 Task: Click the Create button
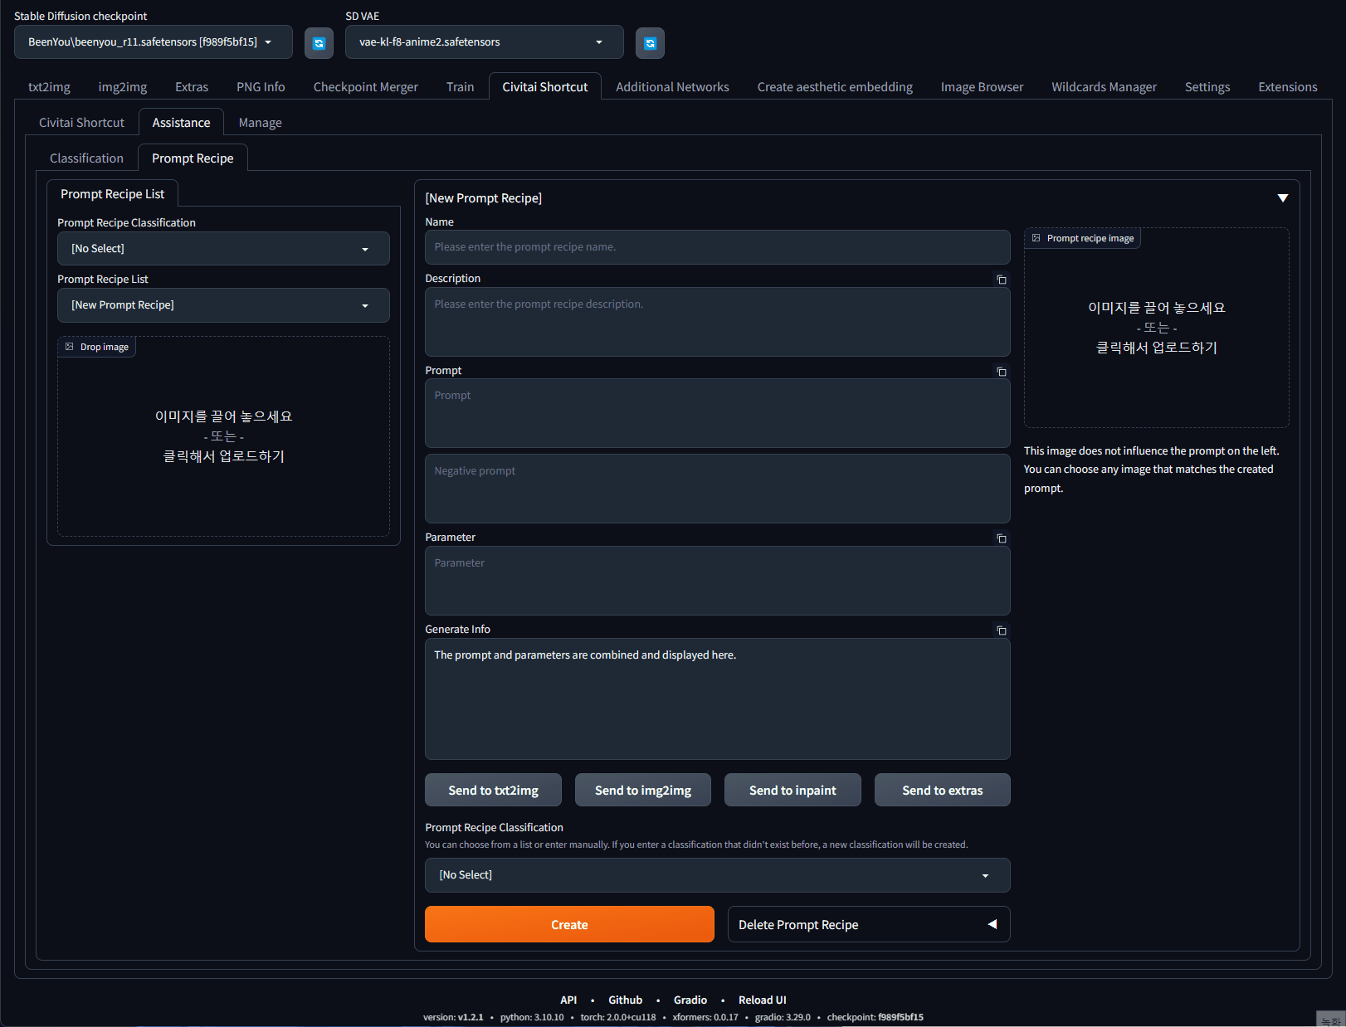[x=569, y=924]
